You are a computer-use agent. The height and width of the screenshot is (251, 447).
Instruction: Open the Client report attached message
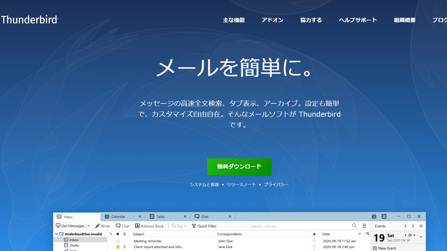point(159,247)
